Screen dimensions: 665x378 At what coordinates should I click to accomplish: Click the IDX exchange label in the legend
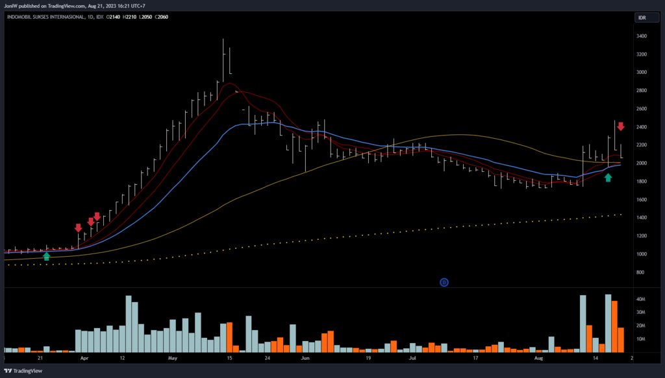(x=100, y=17)
